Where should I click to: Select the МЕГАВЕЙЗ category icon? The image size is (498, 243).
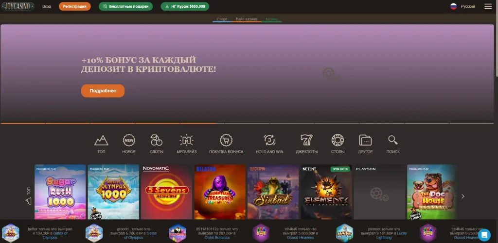pyautogui.click(x=186, y=140)
